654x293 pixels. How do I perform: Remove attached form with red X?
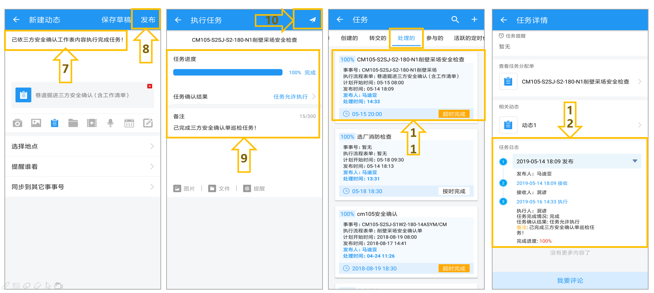tap(149, 86)
